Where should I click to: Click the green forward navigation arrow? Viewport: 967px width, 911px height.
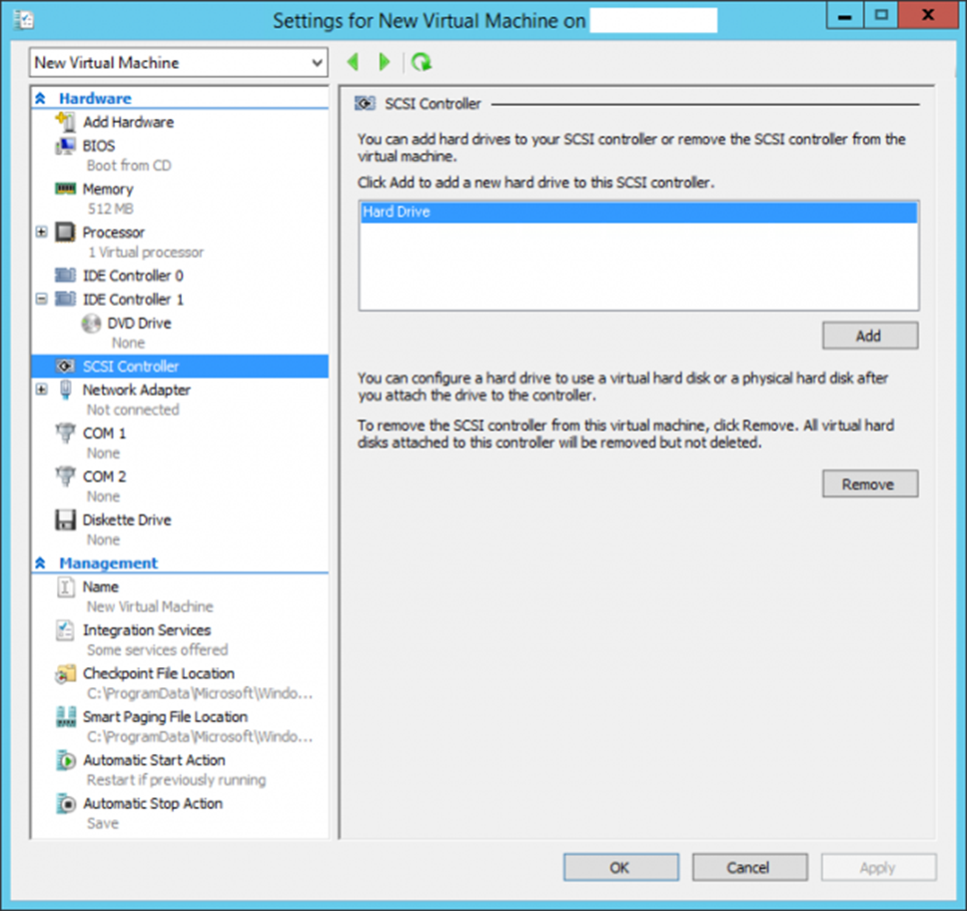pyautogui.click(x=385, y=62)
